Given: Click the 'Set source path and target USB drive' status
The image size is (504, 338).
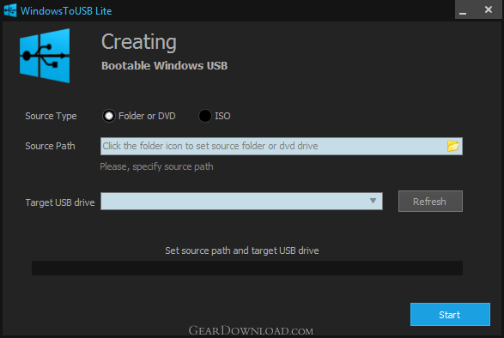Looking at the screenshot, I should [242, 250].
